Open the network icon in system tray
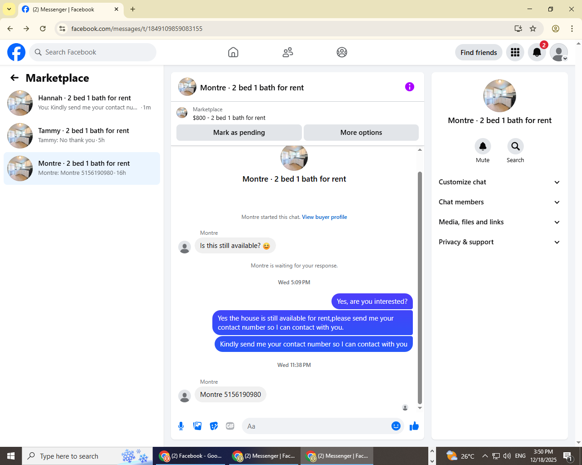582x465 pixels. click(x=496, y=456)
